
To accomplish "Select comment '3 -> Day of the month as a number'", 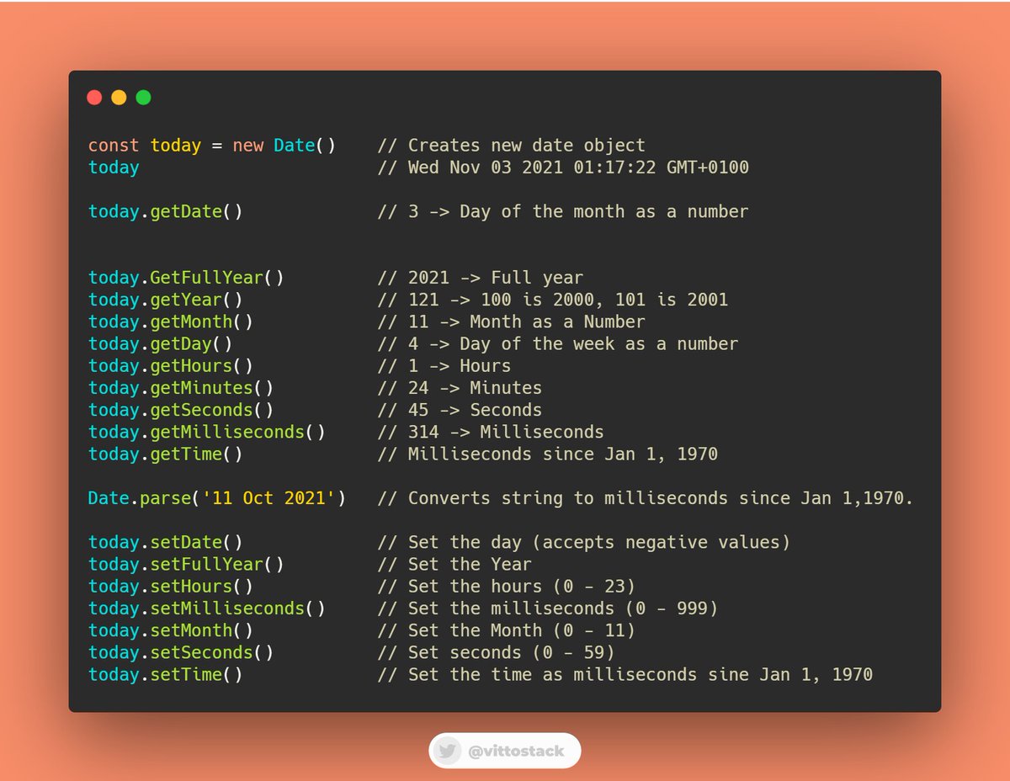I will tap(578, 211).
